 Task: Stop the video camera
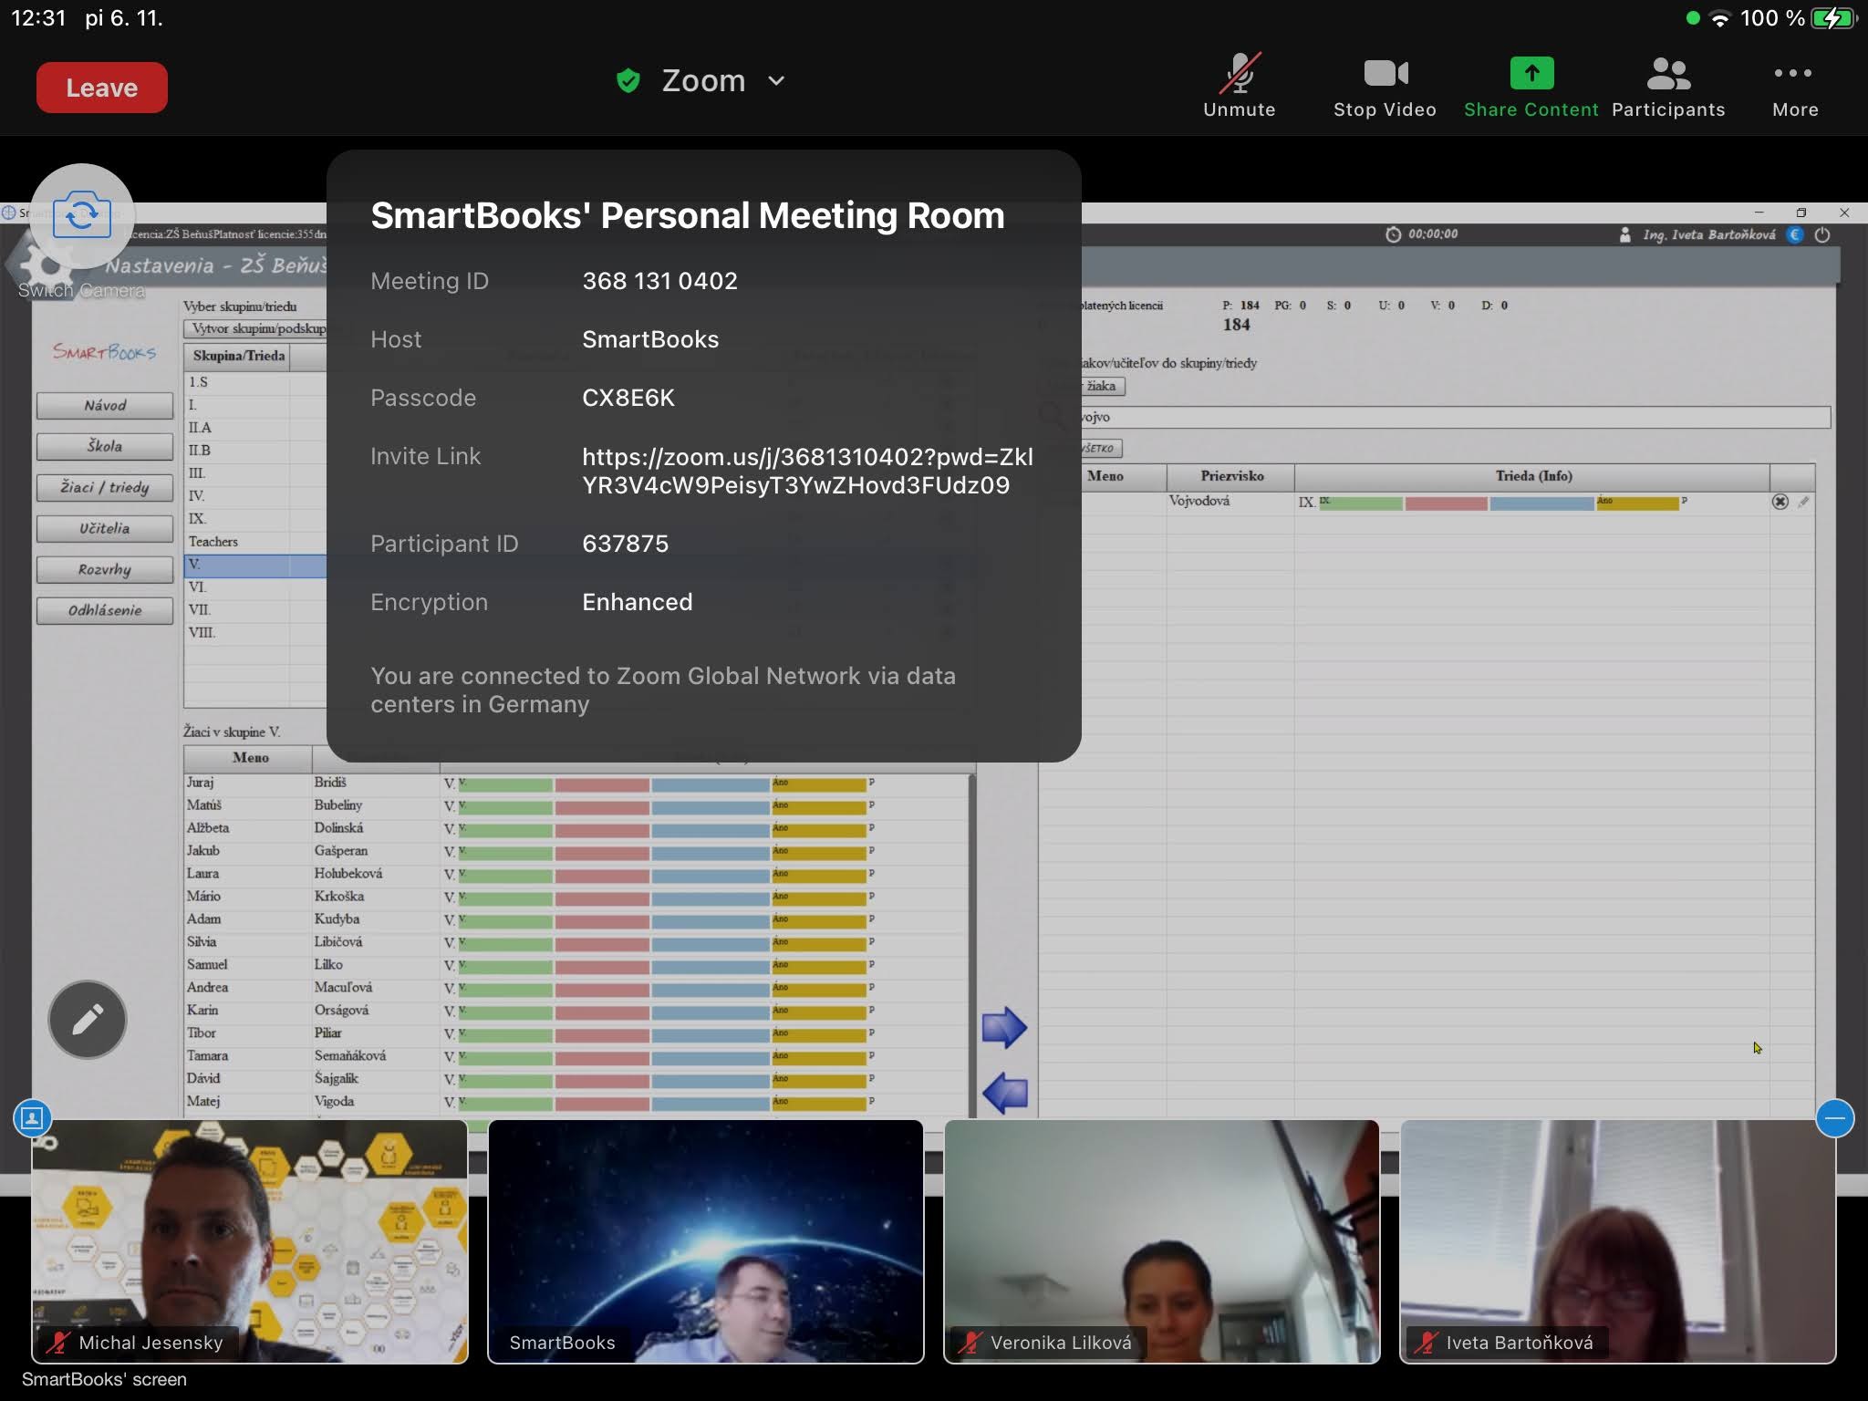(1385, 87)
